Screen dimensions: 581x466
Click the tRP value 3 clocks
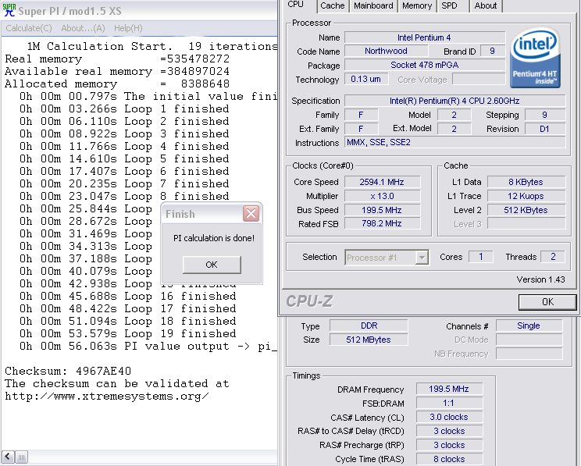click(x=450, y=445)
